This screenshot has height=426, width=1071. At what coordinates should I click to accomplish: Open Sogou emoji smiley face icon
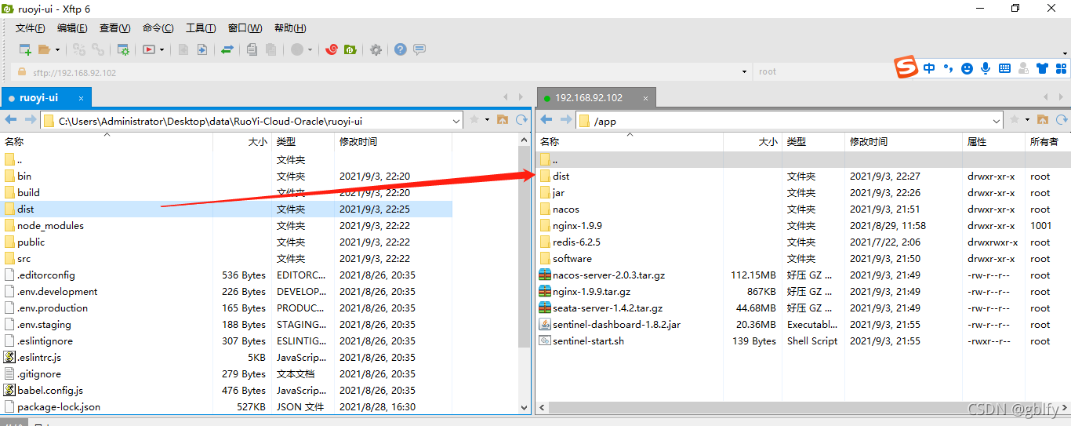[967, 68]
